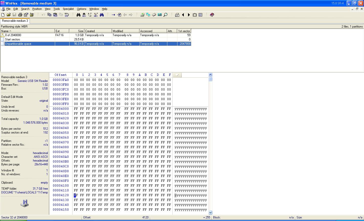Viewport: 364px width, 221px height.
Task: Open the File menu
Action: [8, 9]
